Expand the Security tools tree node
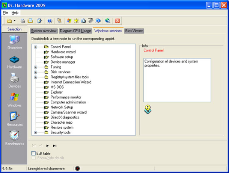 pos(36,132)
